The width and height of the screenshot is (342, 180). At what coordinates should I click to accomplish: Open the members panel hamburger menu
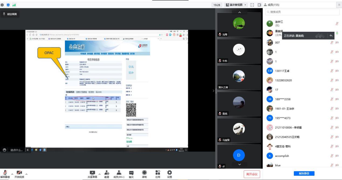[x=339, y=5]
